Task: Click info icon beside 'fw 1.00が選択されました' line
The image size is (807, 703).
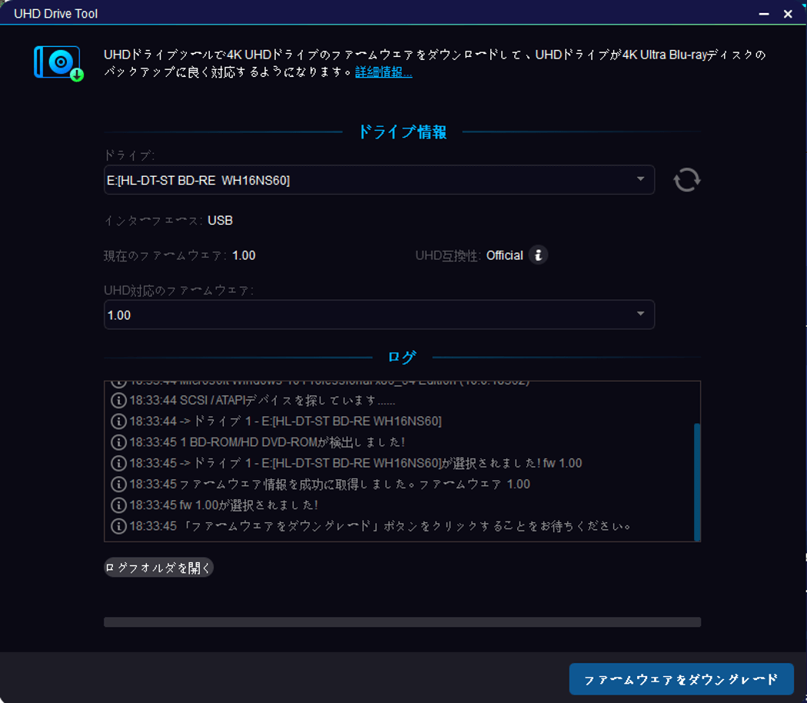Action: click(118, 505)
